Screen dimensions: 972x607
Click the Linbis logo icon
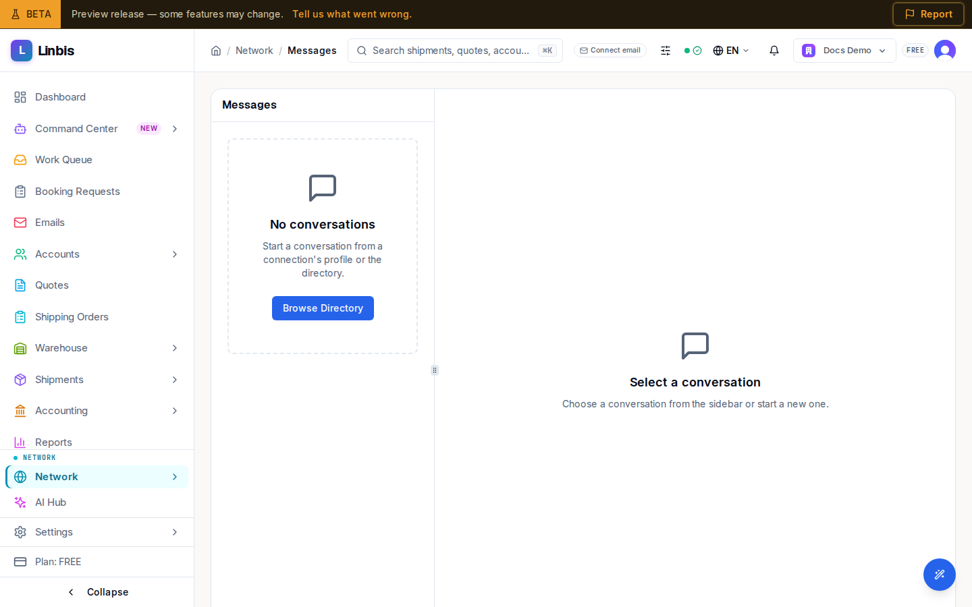pyautogui.click(x=22, y=51)
